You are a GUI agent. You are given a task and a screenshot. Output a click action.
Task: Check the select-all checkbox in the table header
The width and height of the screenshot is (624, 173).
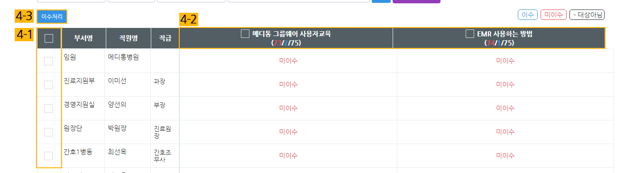pos(48,38)
